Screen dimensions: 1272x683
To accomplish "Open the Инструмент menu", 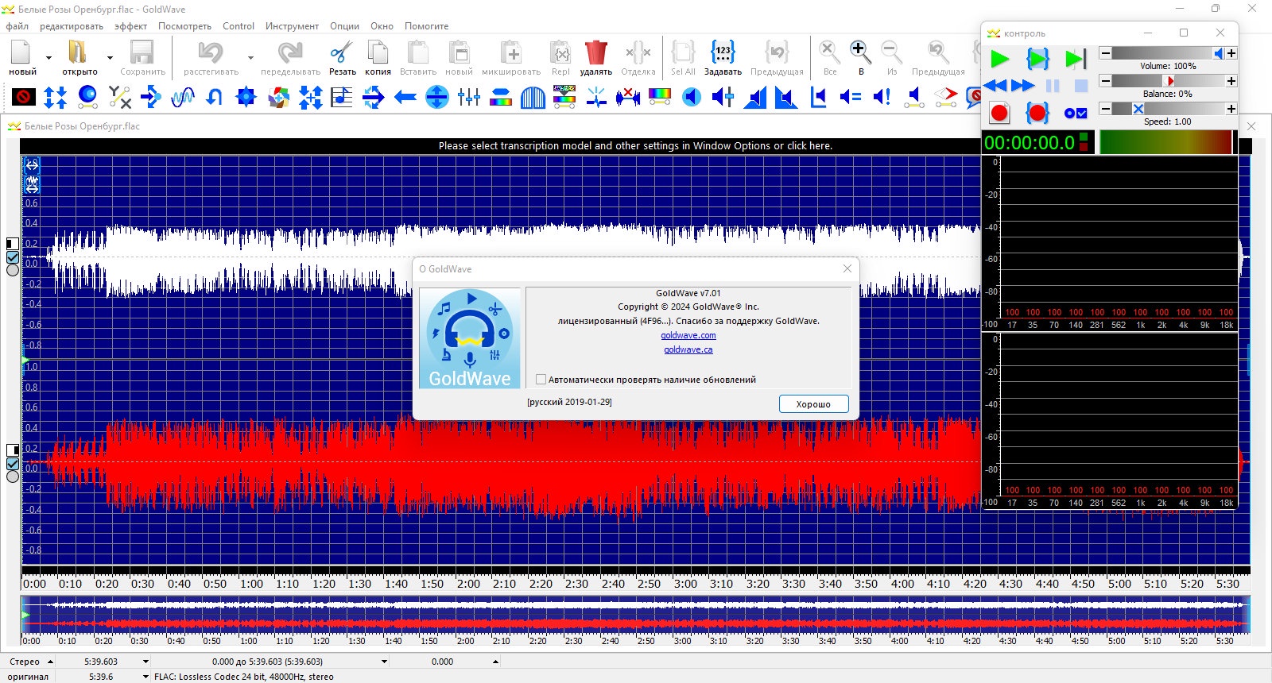I will (292, 26).
